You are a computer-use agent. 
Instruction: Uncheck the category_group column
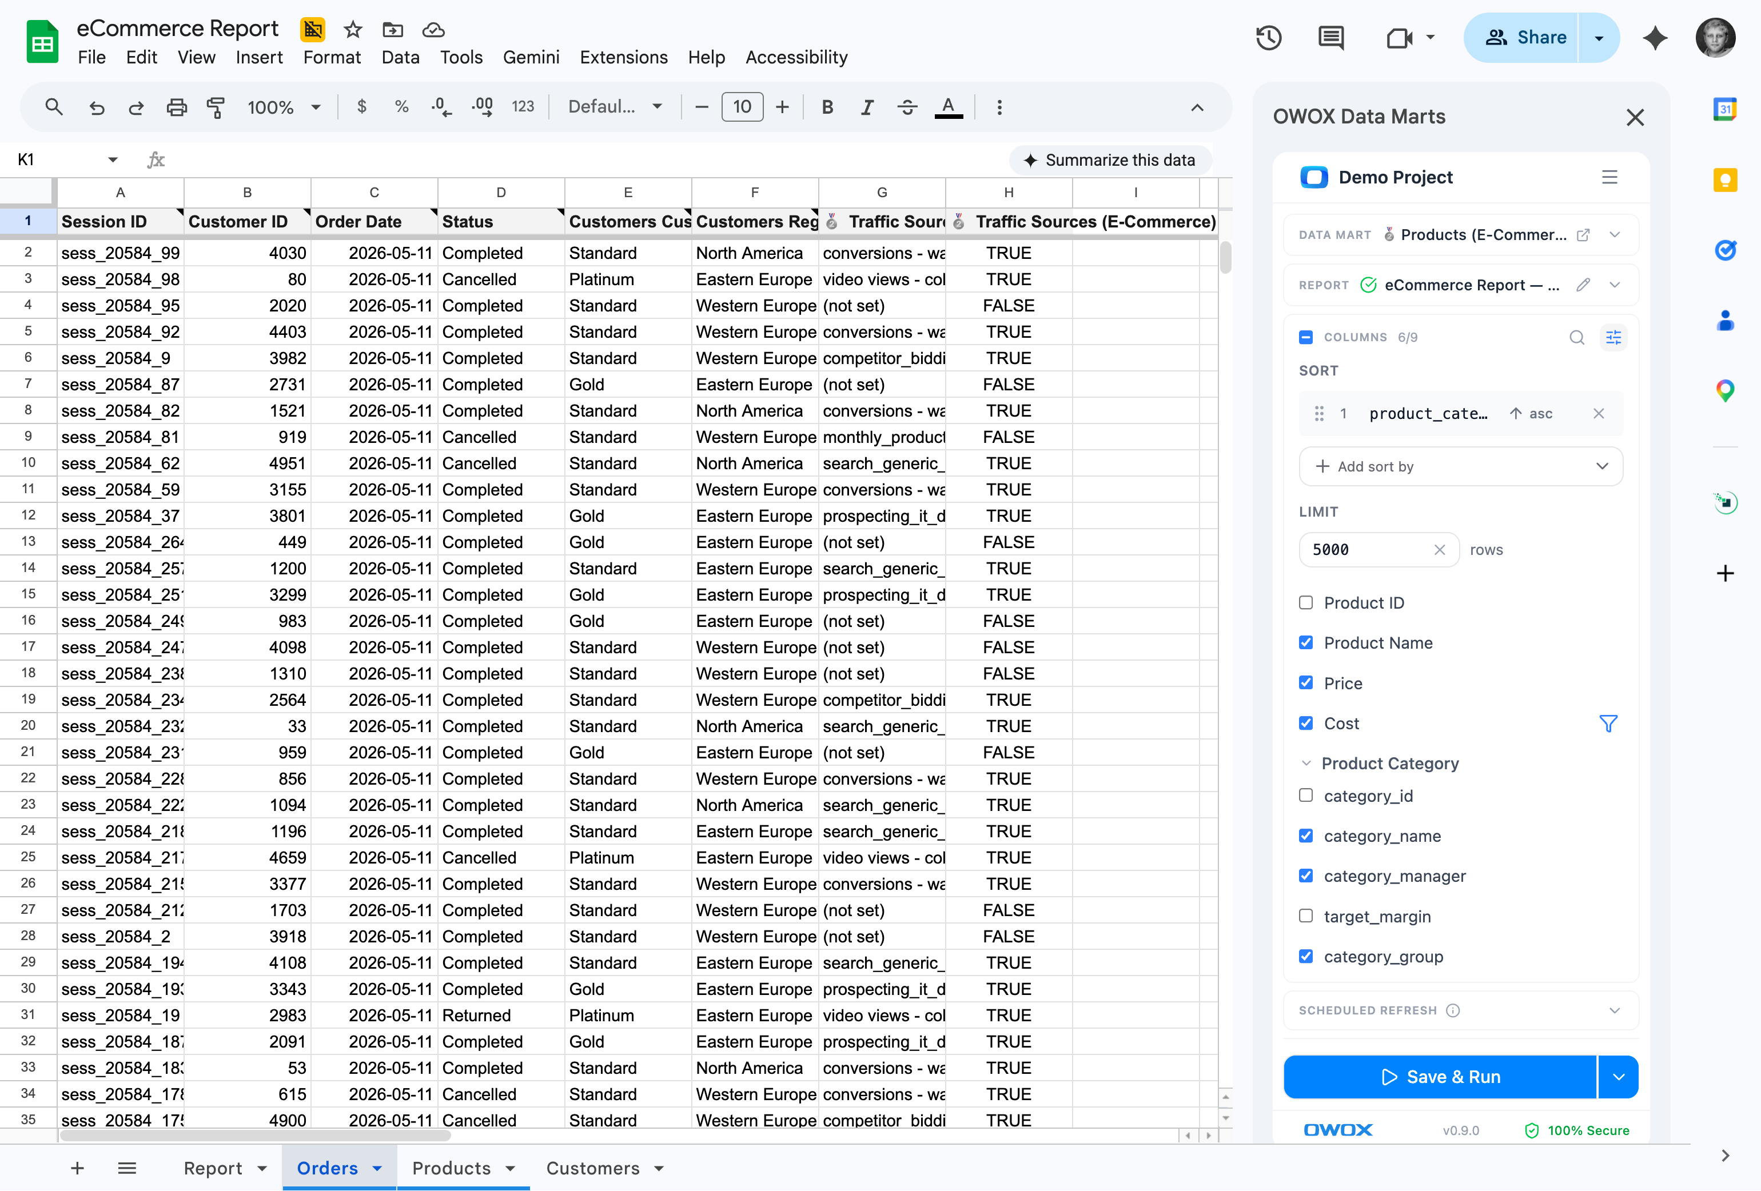coord(1305,956)
